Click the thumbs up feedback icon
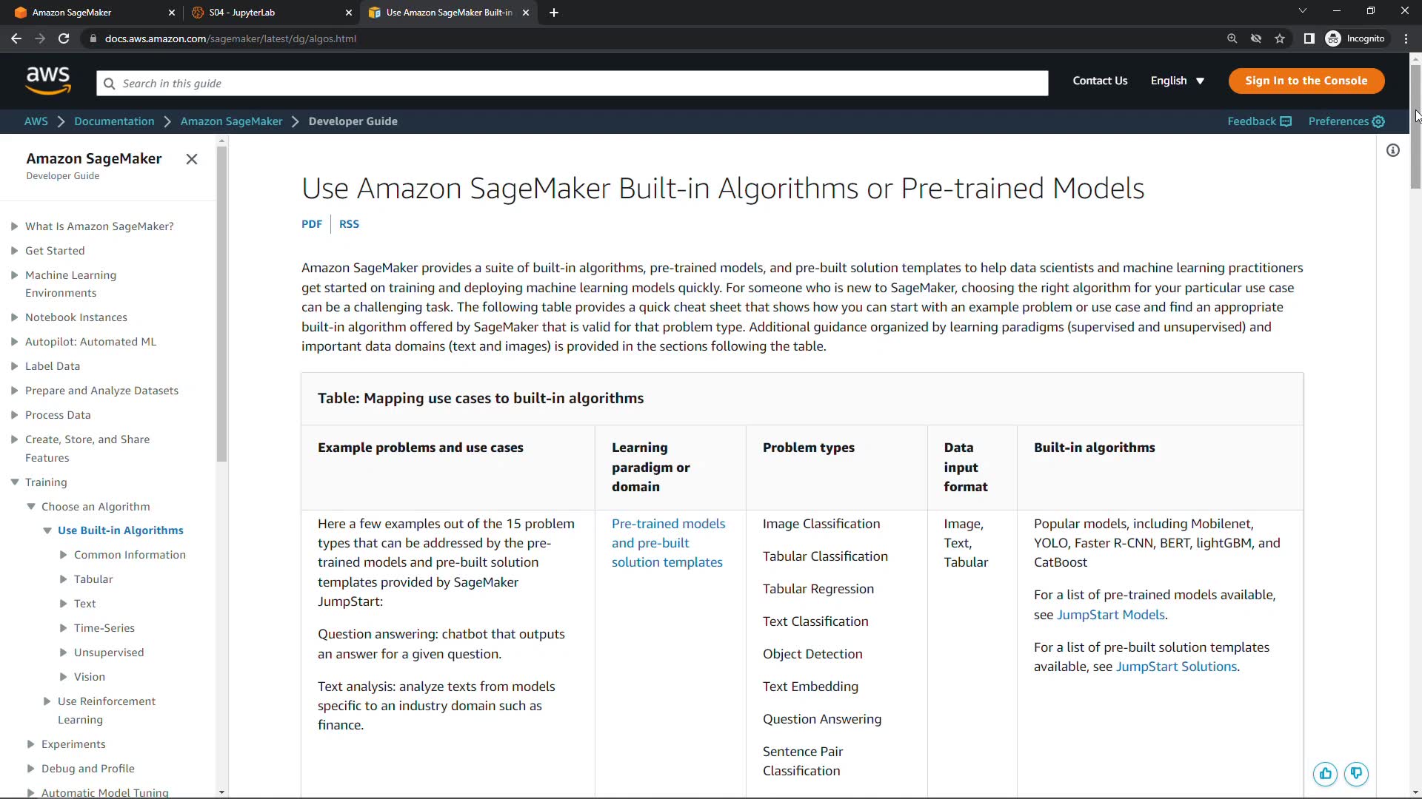This screenshot has width=1422, height=799. (1325, 774)
